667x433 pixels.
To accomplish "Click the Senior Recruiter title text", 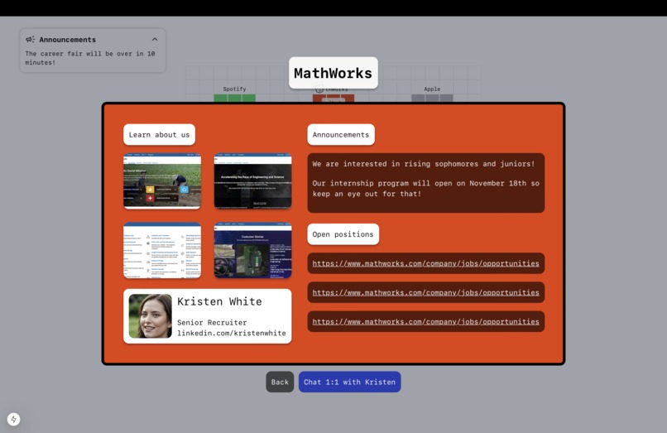I will (x=212, y=322).
